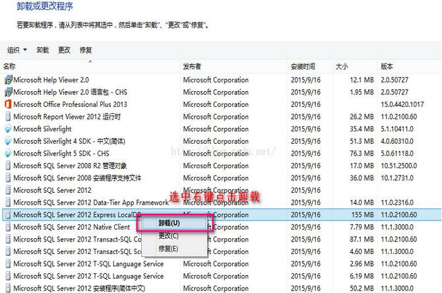This screenshot has width=442, height=293.
Task: Click the 12.1 MB size cell
Action: 362,80
